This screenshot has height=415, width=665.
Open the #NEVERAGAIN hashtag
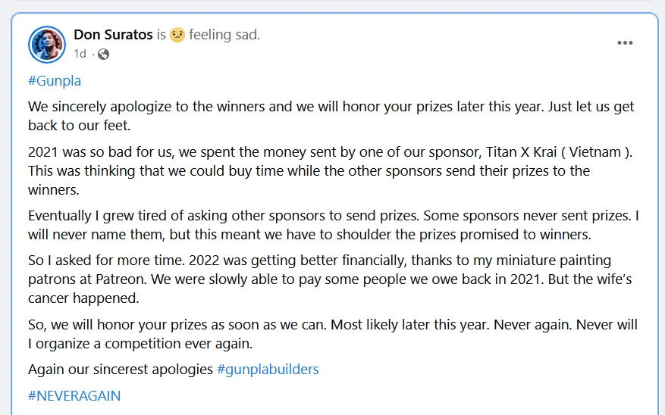click(74, 395)
